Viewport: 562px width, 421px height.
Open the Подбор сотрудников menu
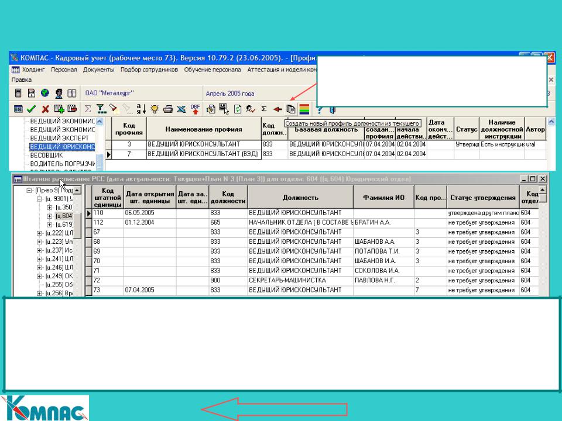tap(149, 70)
